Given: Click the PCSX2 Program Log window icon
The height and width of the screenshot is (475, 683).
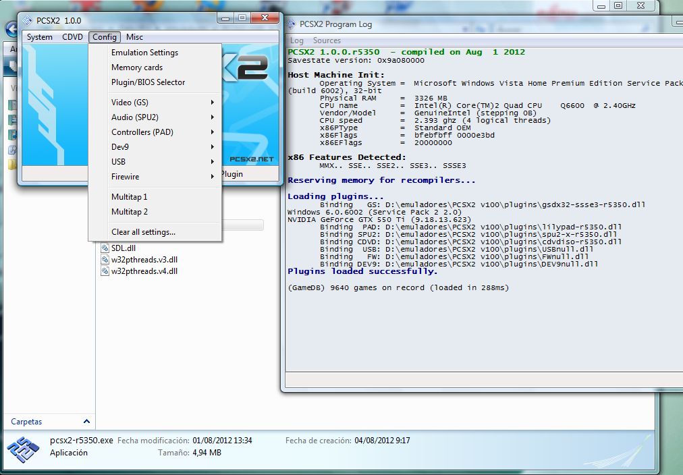Looking at the screenshot, I should (x=292, y=24).
